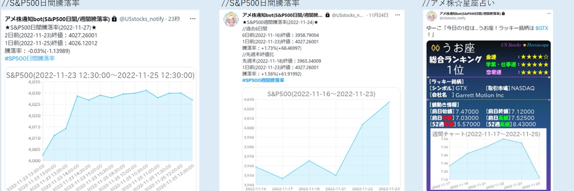This screenshot has width=574, height=191.
Task: Click the [シンボル] GTX field
Action: [x=449, y=88]
